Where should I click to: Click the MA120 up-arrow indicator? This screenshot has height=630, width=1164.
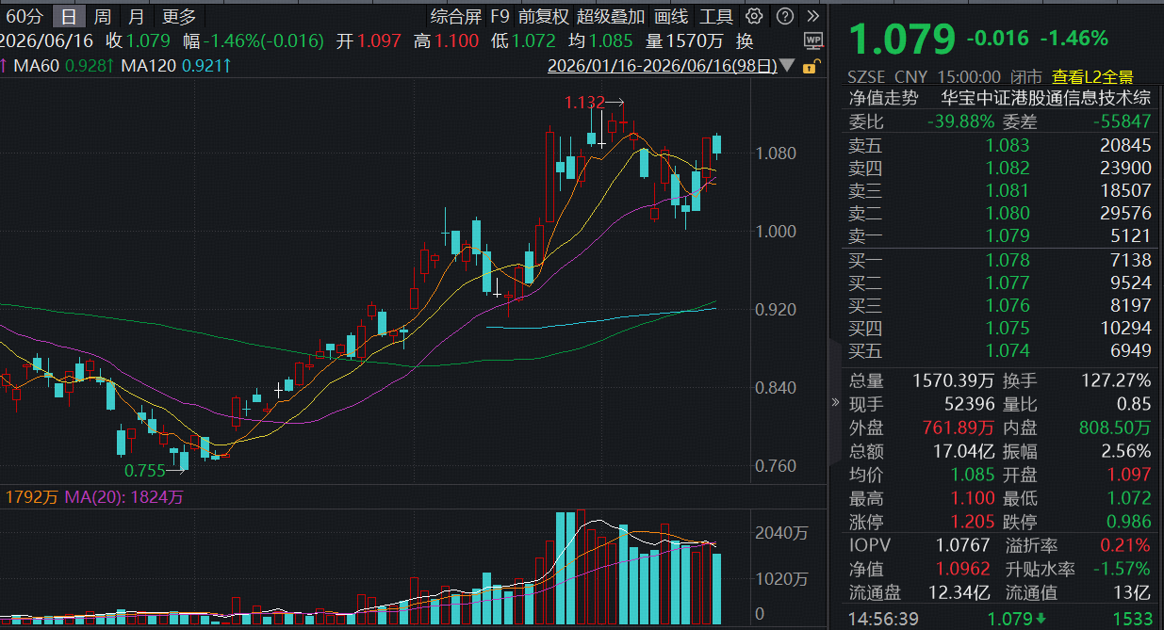pos(227,65)
